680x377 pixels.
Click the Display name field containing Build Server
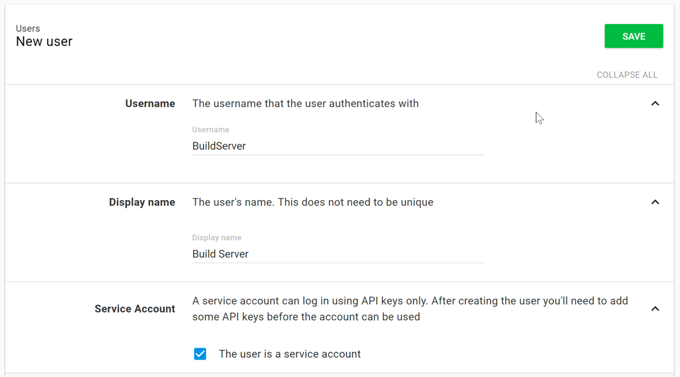click(338, 254)
